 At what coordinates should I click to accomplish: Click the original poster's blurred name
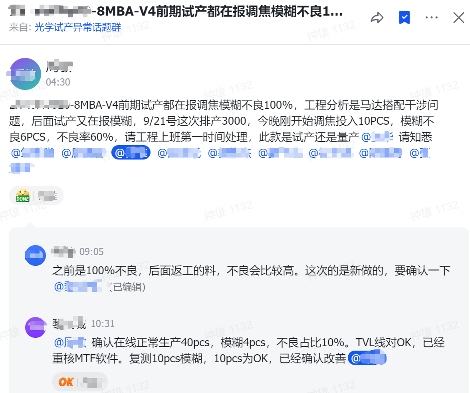click(59, 66)
